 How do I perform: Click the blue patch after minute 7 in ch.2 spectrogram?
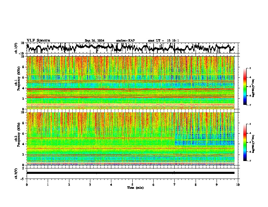point(204,140)
